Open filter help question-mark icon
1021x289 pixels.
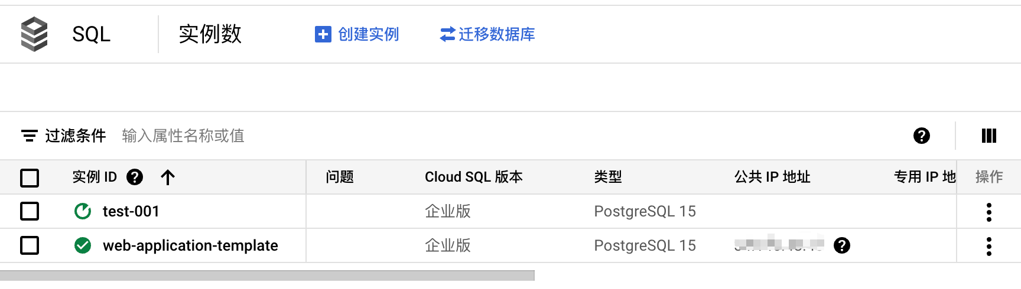point(922,136)
